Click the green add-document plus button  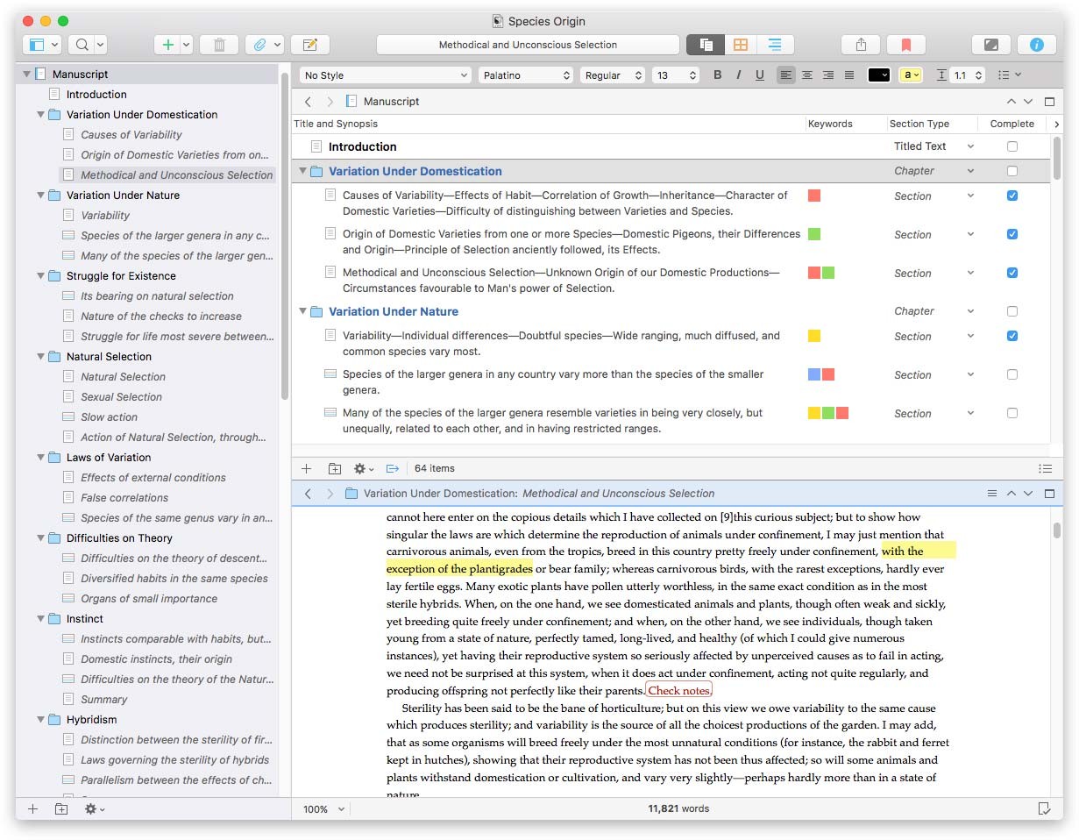pos(168,45)
